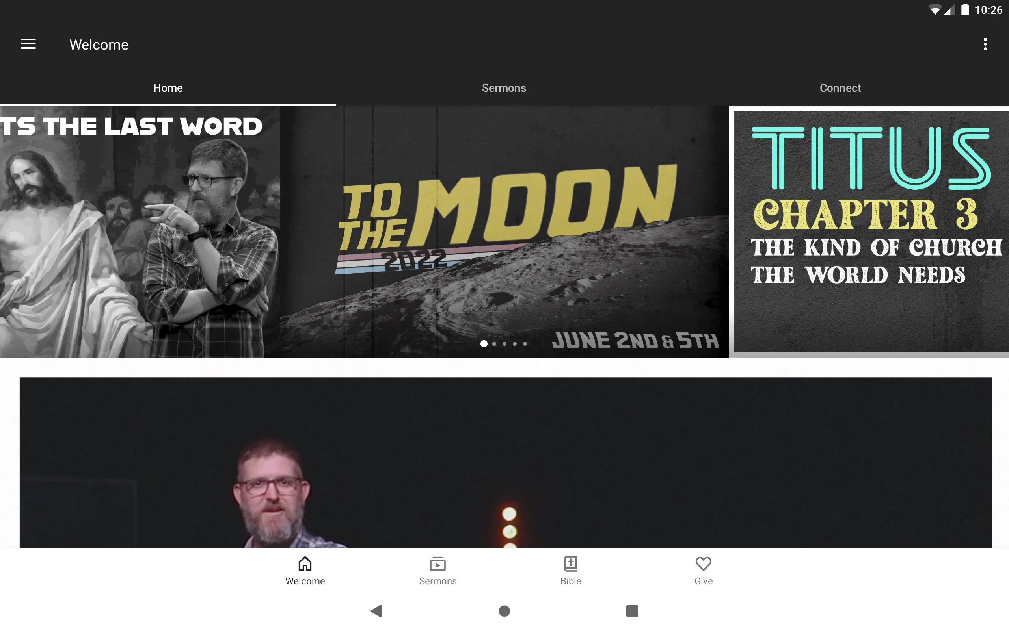Open the Sermons icon in bottom bar

[x=437, y=570]
